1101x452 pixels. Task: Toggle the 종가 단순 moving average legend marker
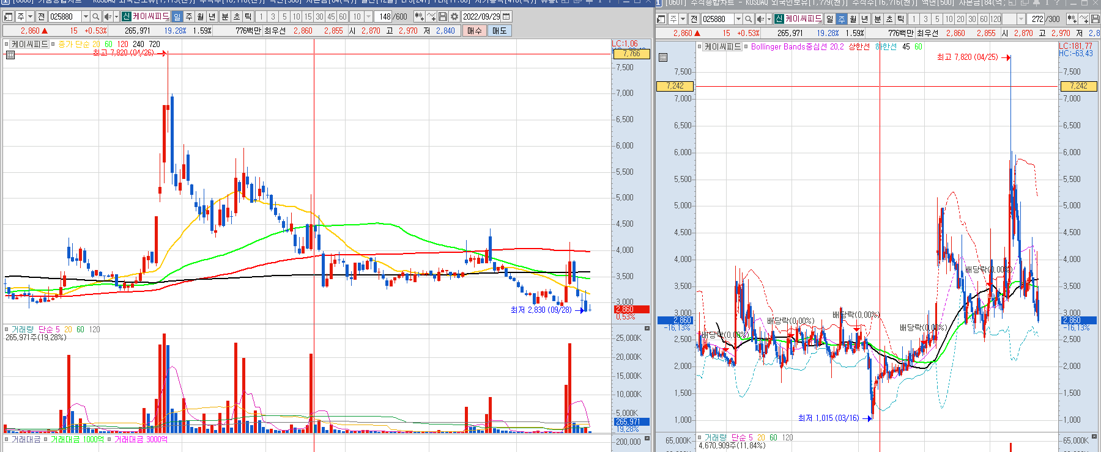(53, 44)
